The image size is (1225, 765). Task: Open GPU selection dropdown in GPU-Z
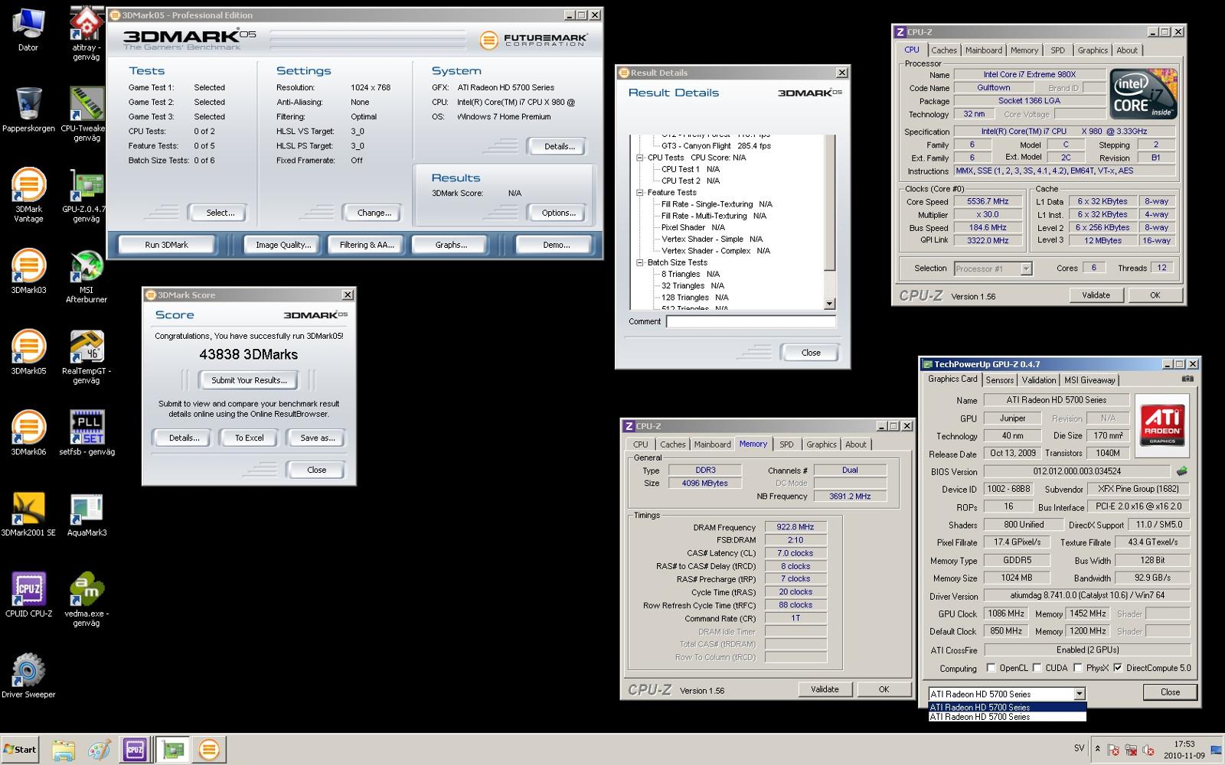(1079, 694)
